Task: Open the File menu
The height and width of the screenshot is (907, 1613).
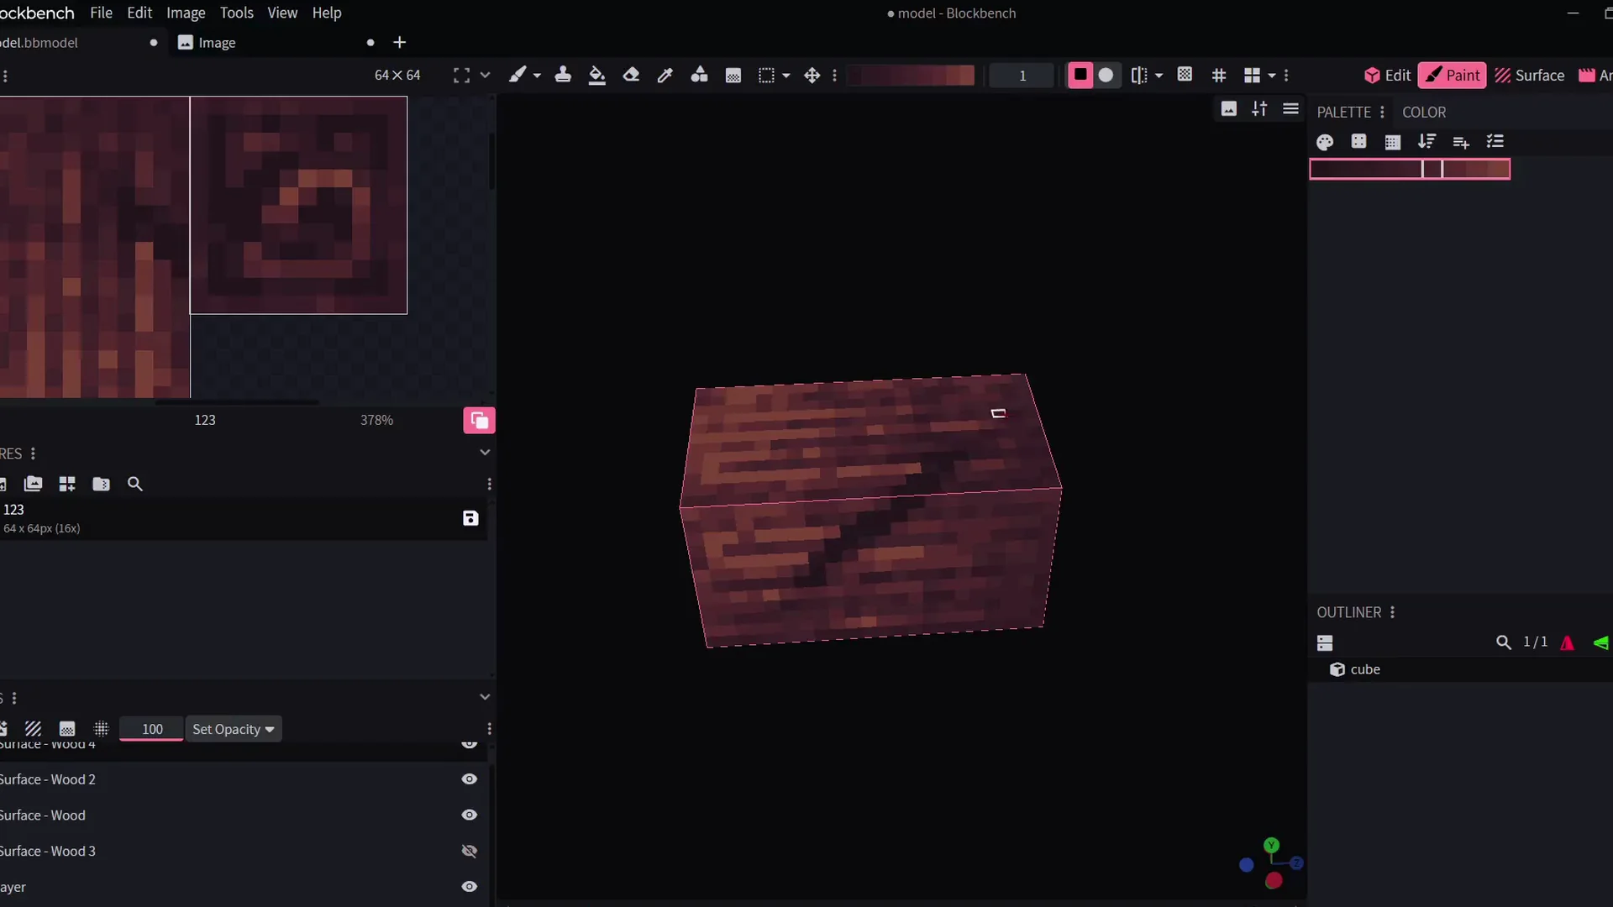Action: 101,13
